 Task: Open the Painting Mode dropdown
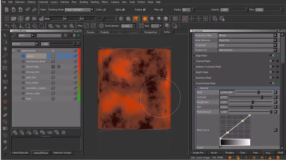pos(79,10)
